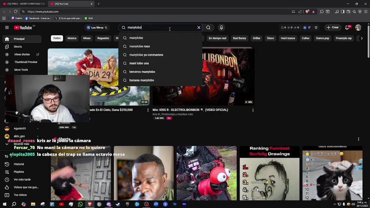Show more filter chips with right arrow
370x208 pixels.
(x=362, y=38)
